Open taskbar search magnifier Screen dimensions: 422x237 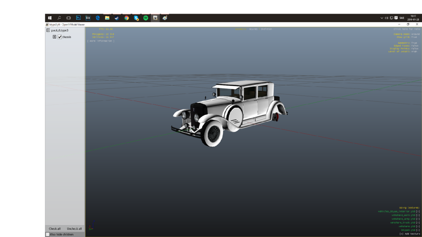click(x=59, y=18)
